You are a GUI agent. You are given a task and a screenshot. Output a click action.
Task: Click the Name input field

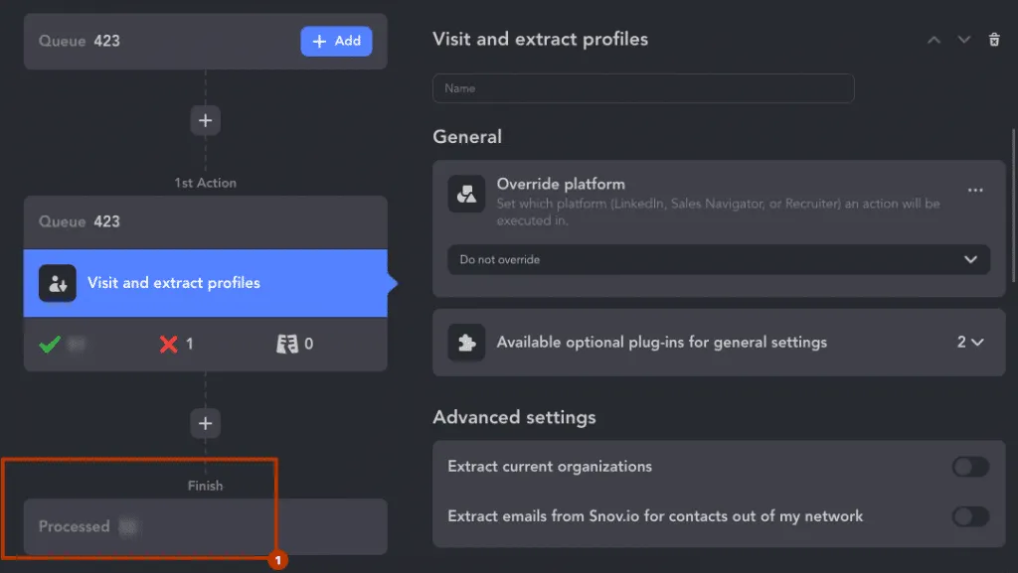point(643,88)
